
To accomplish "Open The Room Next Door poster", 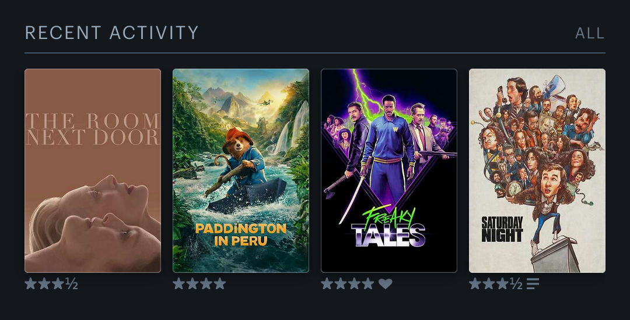I will pos(93,170).
